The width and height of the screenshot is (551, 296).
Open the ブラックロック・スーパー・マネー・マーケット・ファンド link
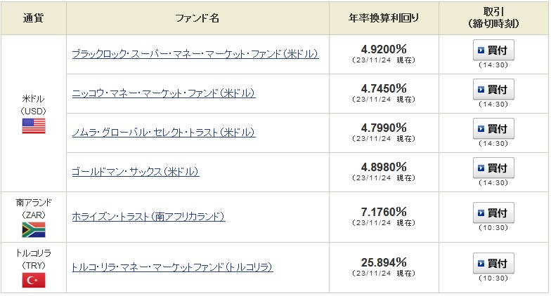(195, 54)
